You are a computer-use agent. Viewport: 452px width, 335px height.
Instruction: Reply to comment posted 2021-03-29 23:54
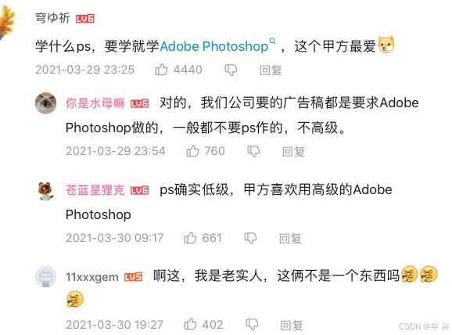pos(293,151)
